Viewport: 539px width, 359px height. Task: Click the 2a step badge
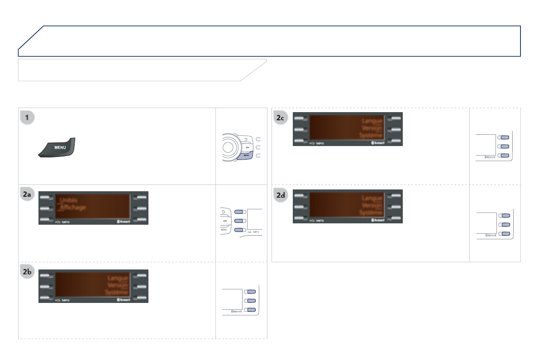pyautogui.click(x=28, y=195)
